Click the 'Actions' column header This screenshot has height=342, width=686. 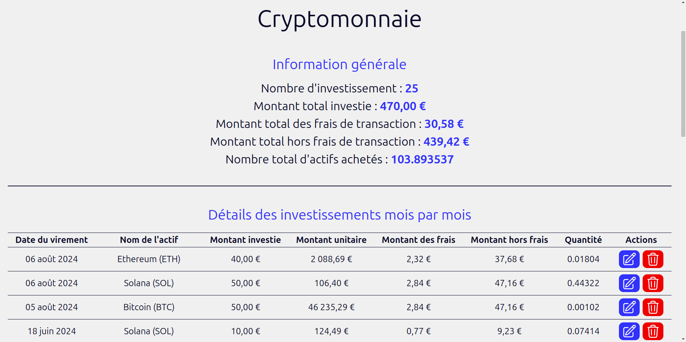coord(640,240)
